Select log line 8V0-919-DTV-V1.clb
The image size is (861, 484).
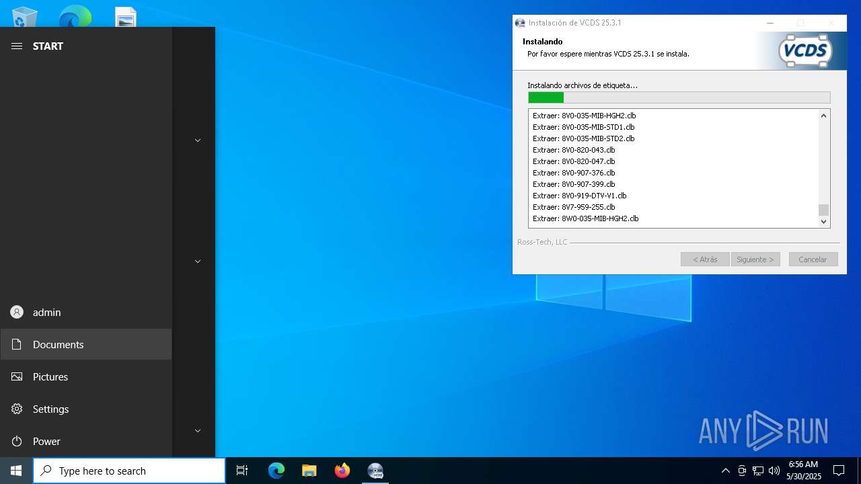(x=579, y=196)
